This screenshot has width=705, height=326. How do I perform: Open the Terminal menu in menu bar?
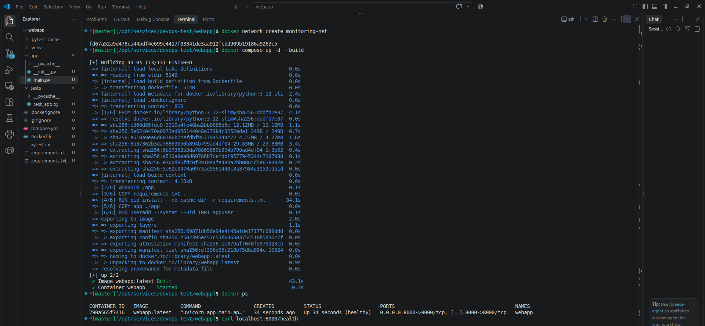[x=121, y=7]
